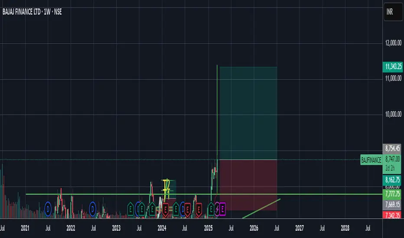
Task: Click the 2022 label on time axis
Action: pyautogui.click(x=71, y=228)
